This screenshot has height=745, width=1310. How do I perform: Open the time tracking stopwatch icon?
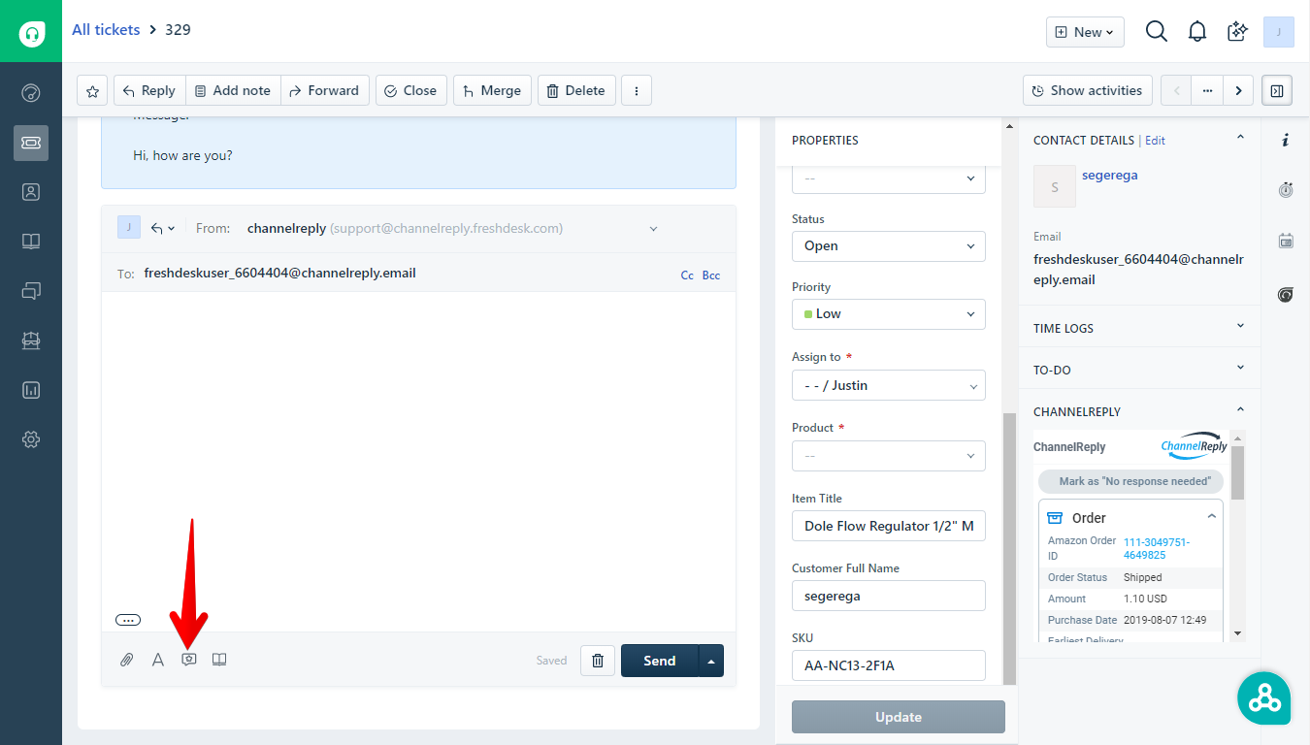1286,190
